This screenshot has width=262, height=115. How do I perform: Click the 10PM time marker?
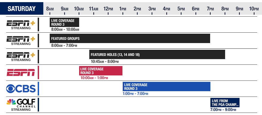[254, 9]
